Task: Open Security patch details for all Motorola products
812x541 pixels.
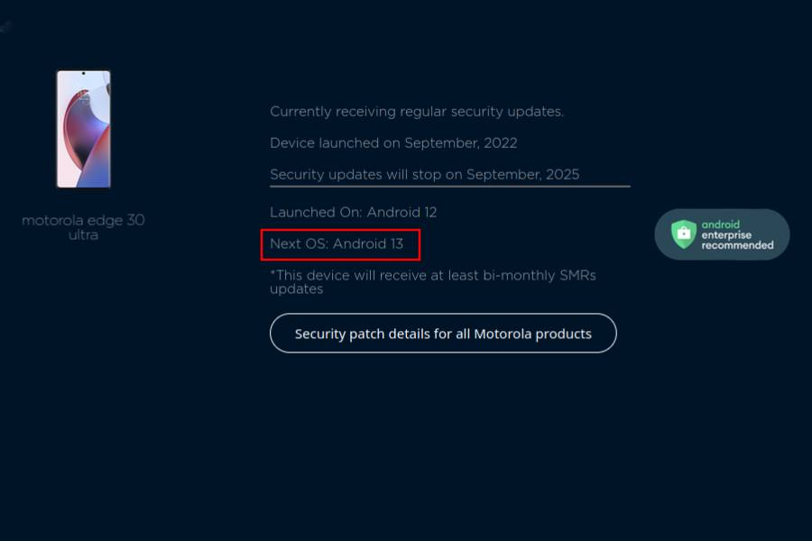Action: coord(443,333)
